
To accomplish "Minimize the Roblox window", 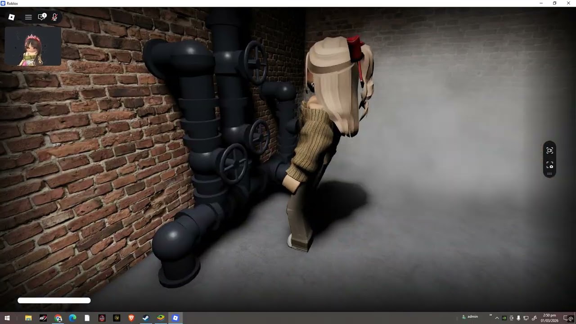I will point(541,3).
